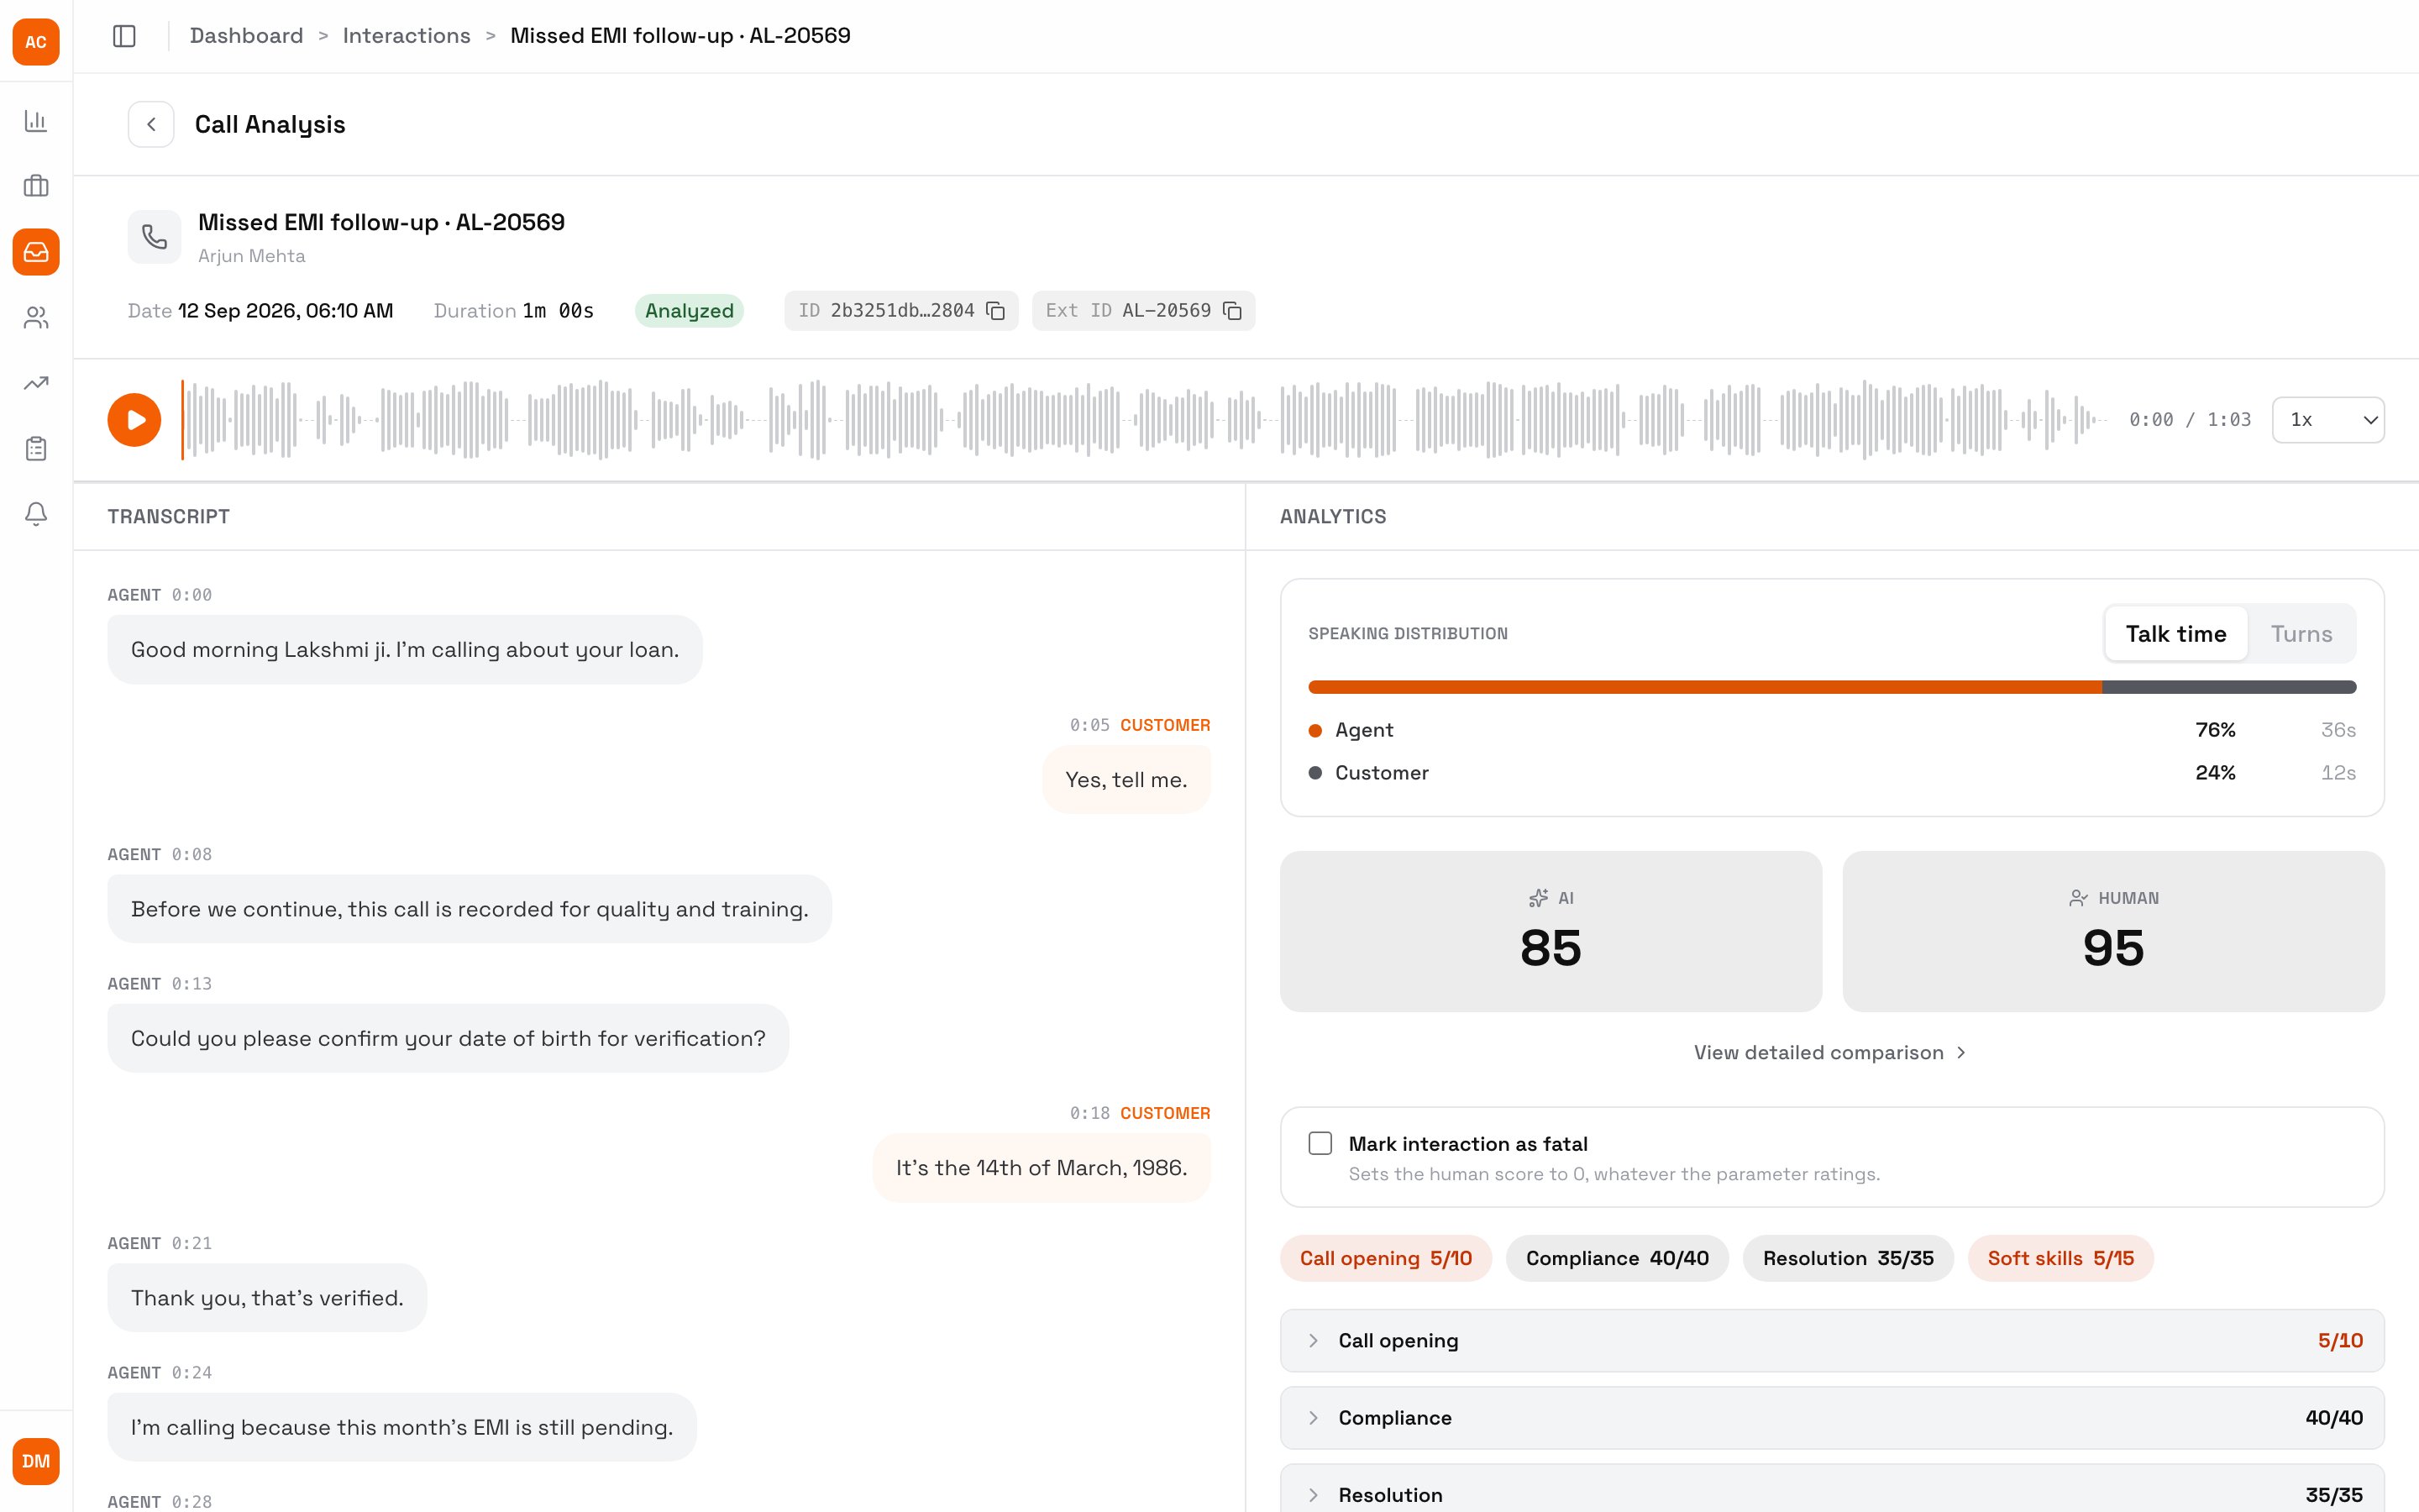The height and width of the screenshot is (1512, 2419).
Task: Click the call recorded for quality message
Action: 469,909
